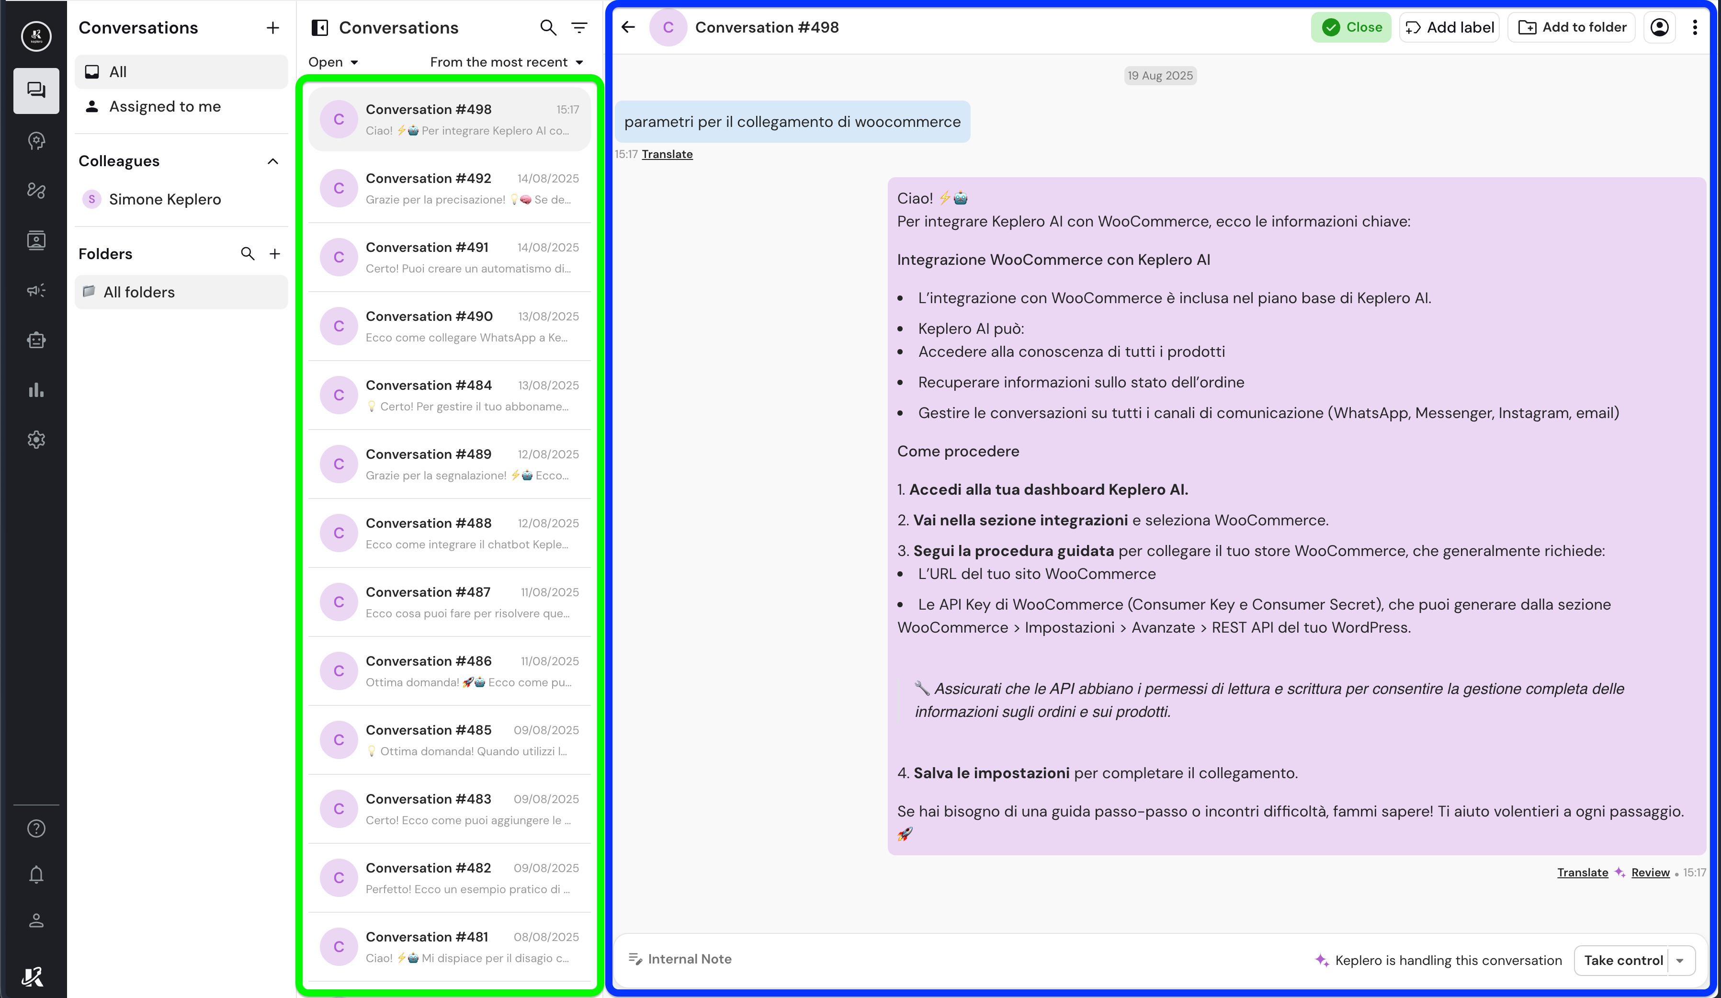
Task: Open the Open status filter dropdown
Action: click(333, 62)
